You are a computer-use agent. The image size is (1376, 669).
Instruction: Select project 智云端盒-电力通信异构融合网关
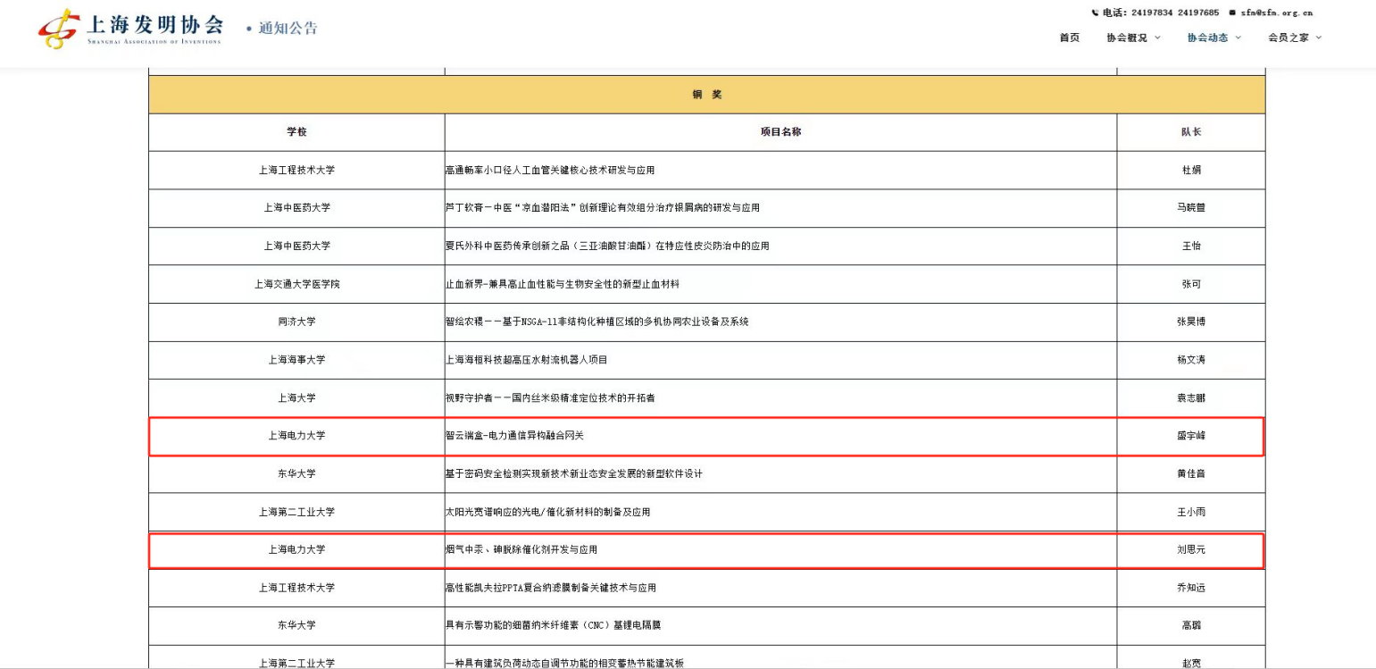click(x=514, y=436)
